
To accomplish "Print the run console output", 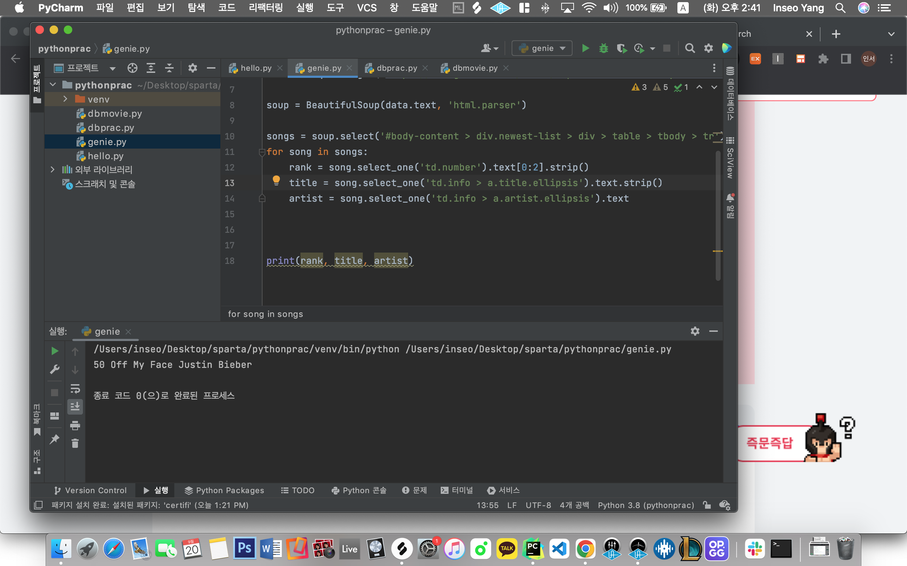I will tap(75, 425).
